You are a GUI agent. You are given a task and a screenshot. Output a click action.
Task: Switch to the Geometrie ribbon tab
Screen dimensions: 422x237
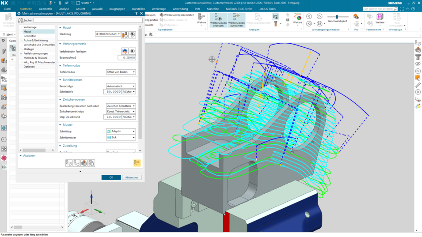coord(46,9)
